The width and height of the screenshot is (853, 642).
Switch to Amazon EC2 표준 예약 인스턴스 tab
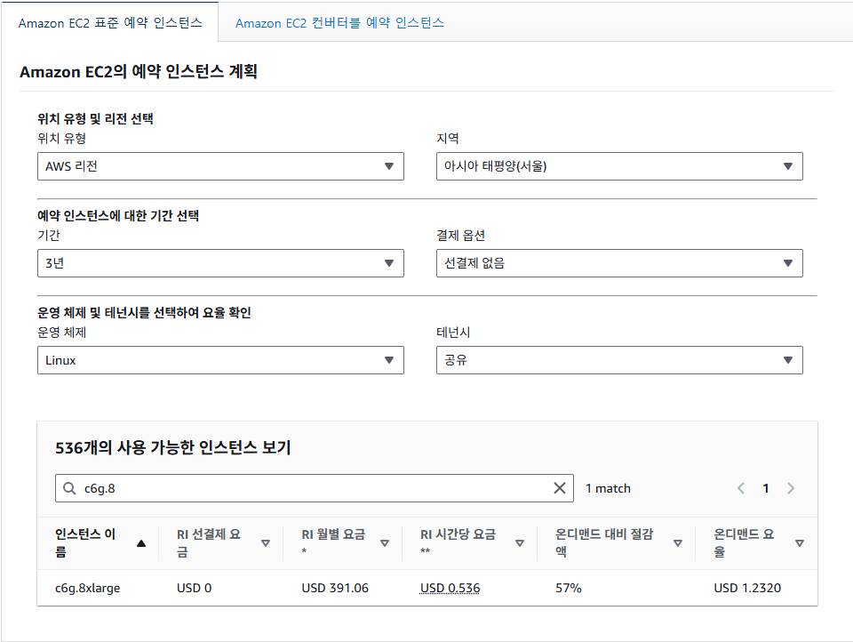[x=110, y=23]
